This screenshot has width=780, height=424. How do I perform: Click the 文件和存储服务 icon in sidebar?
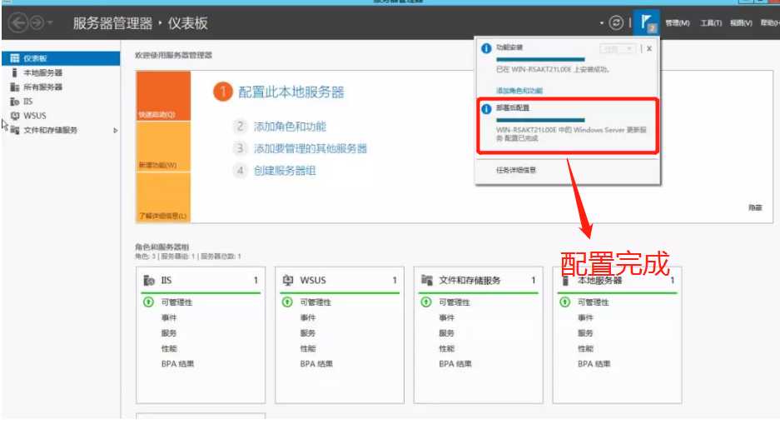point(15,131)
